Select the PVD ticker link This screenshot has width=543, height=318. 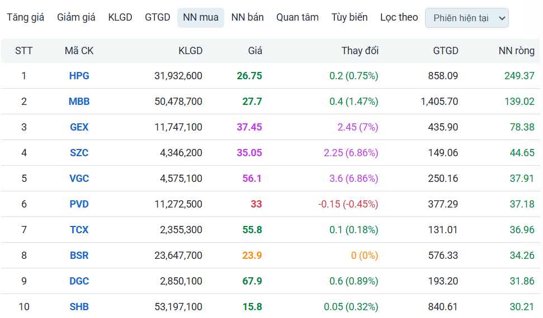79,204
